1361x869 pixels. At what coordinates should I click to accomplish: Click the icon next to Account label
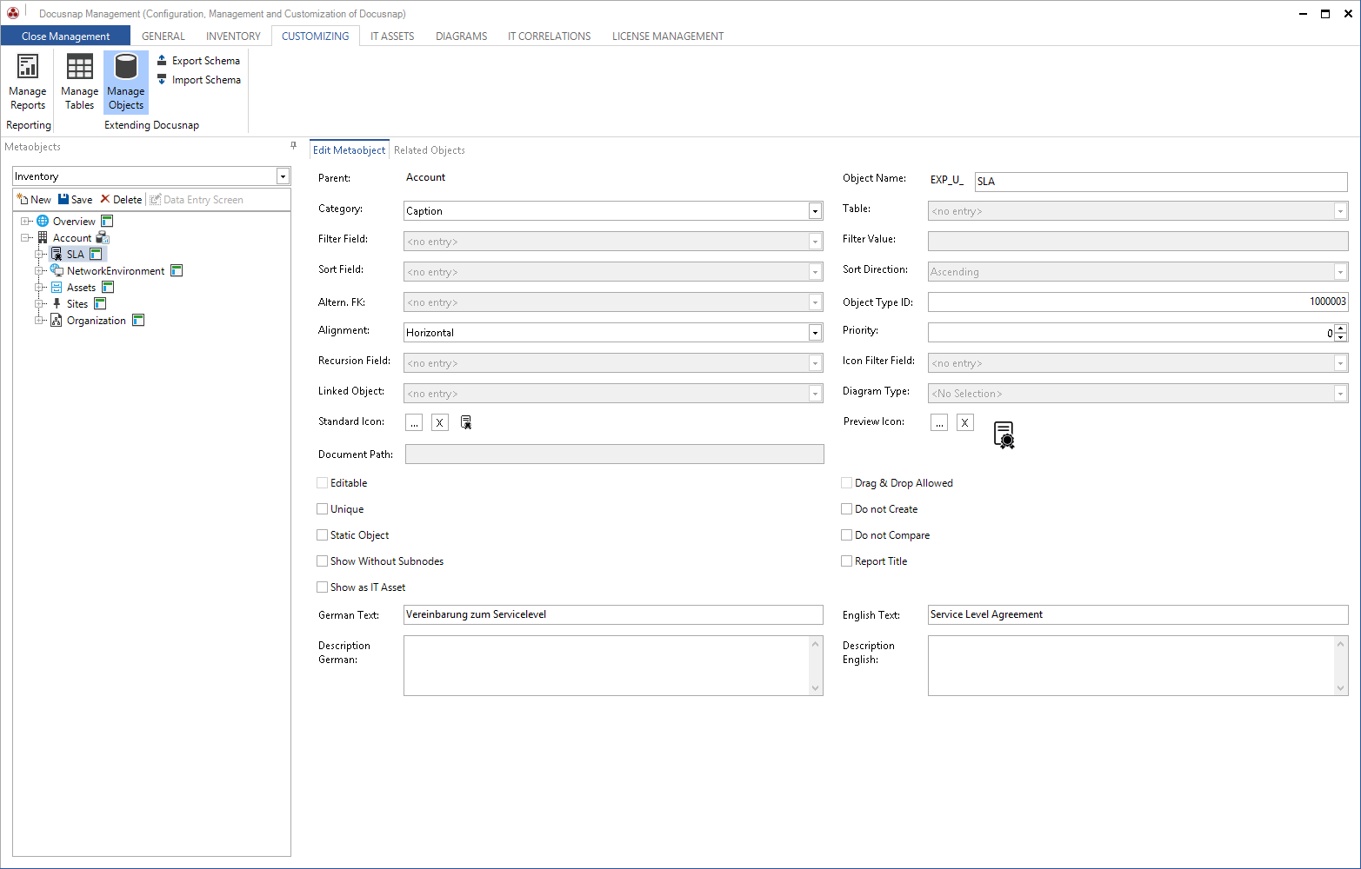(103, 237)
